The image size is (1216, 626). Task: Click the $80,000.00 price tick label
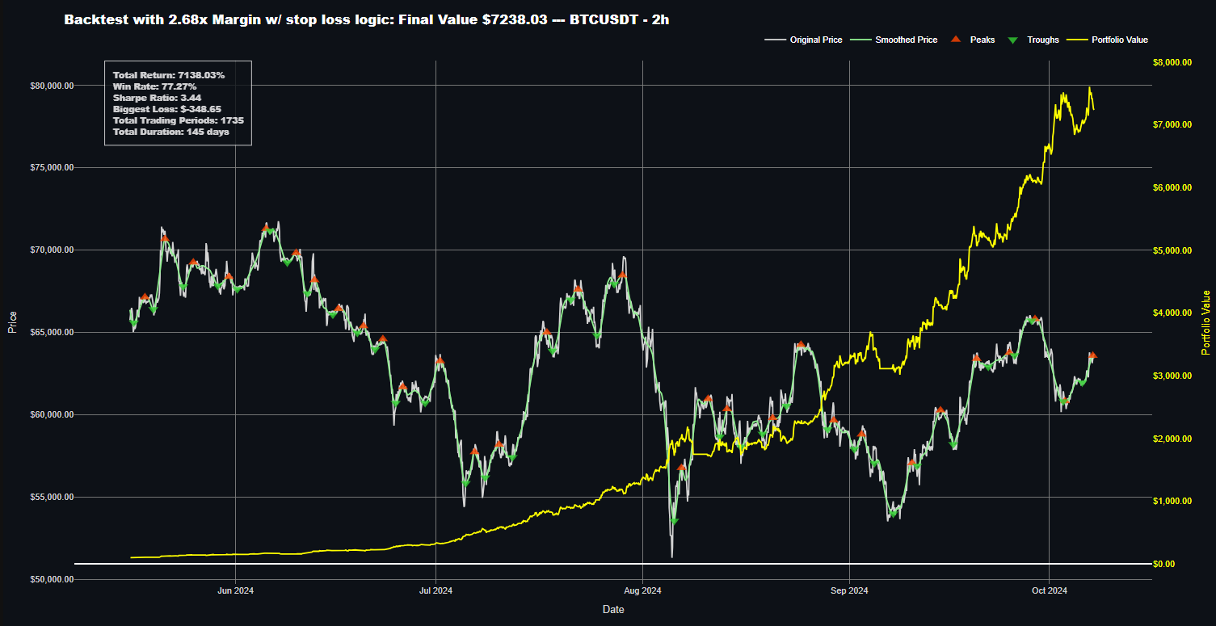click(x=51, y=86)
